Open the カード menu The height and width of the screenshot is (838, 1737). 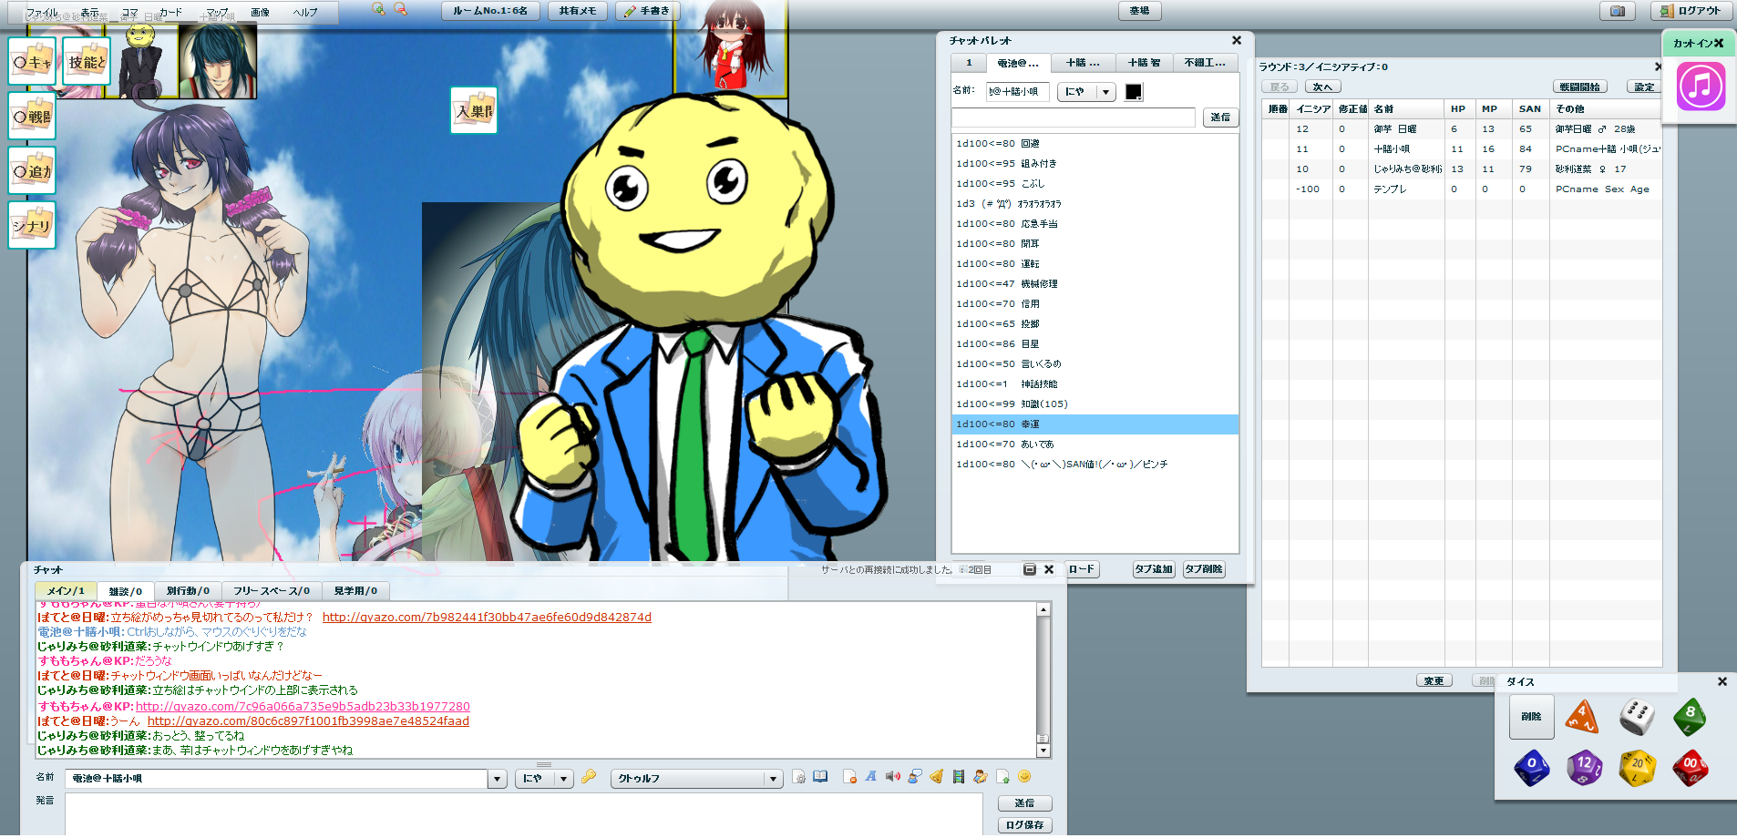coord(170,13)
